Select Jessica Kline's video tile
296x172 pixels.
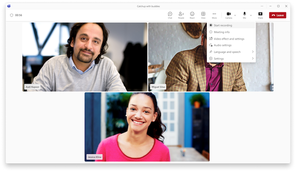(x=147, y=127)
